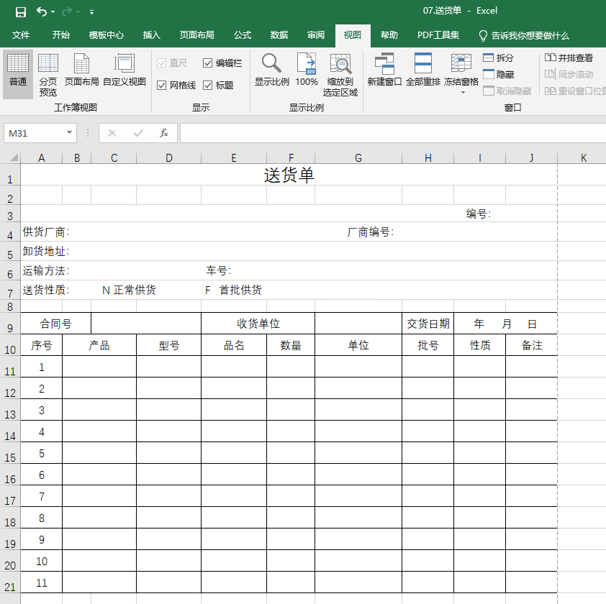Switch to 分页预览 view
This screenshot has height=604, width=606.
46,73
